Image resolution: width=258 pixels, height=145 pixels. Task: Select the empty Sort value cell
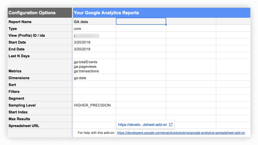(94, 84)
